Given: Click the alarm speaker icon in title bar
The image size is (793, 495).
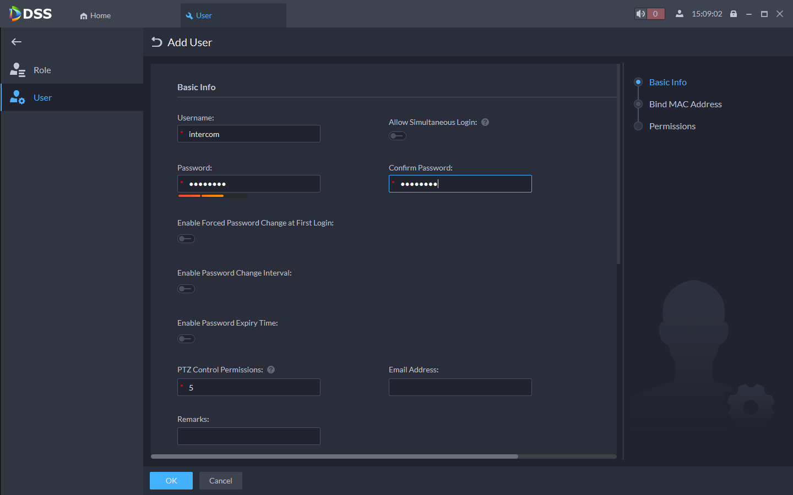Looking at the screenshot, I should 640,14.
